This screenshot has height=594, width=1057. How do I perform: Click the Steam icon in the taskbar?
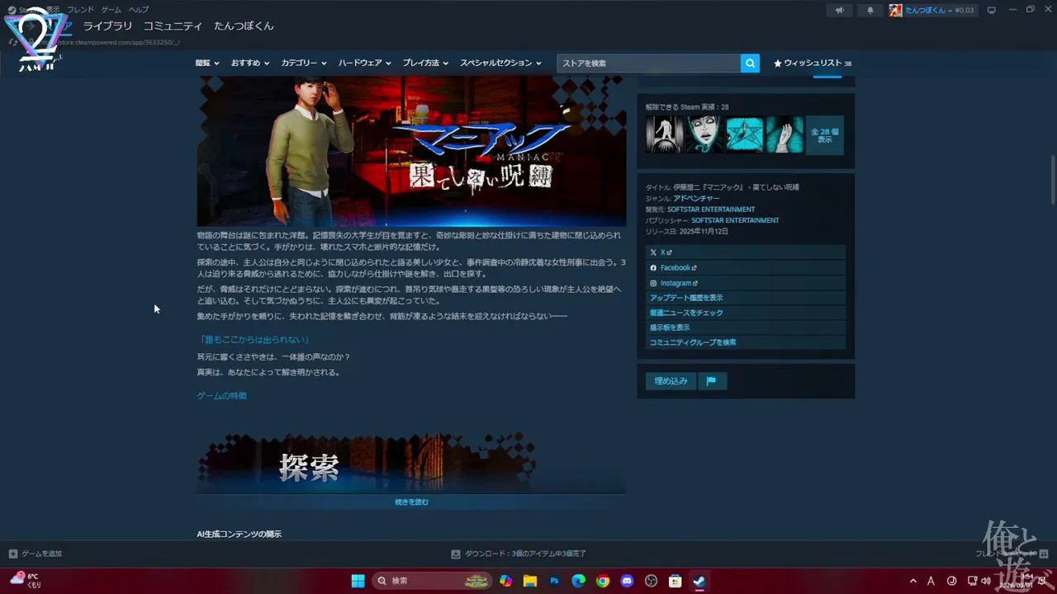pos(699,581)
